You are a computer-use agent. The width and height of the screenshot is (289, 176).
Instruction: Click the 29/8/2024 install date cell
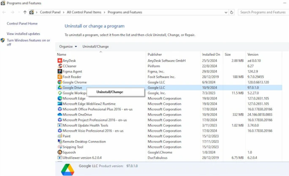click(x=210, y=71)
